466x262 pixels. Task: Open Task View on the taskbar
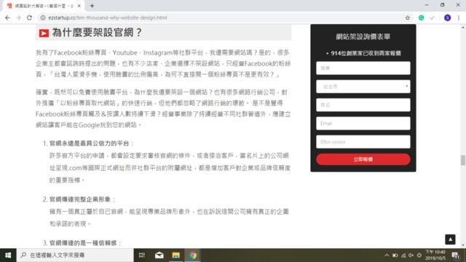142,255
